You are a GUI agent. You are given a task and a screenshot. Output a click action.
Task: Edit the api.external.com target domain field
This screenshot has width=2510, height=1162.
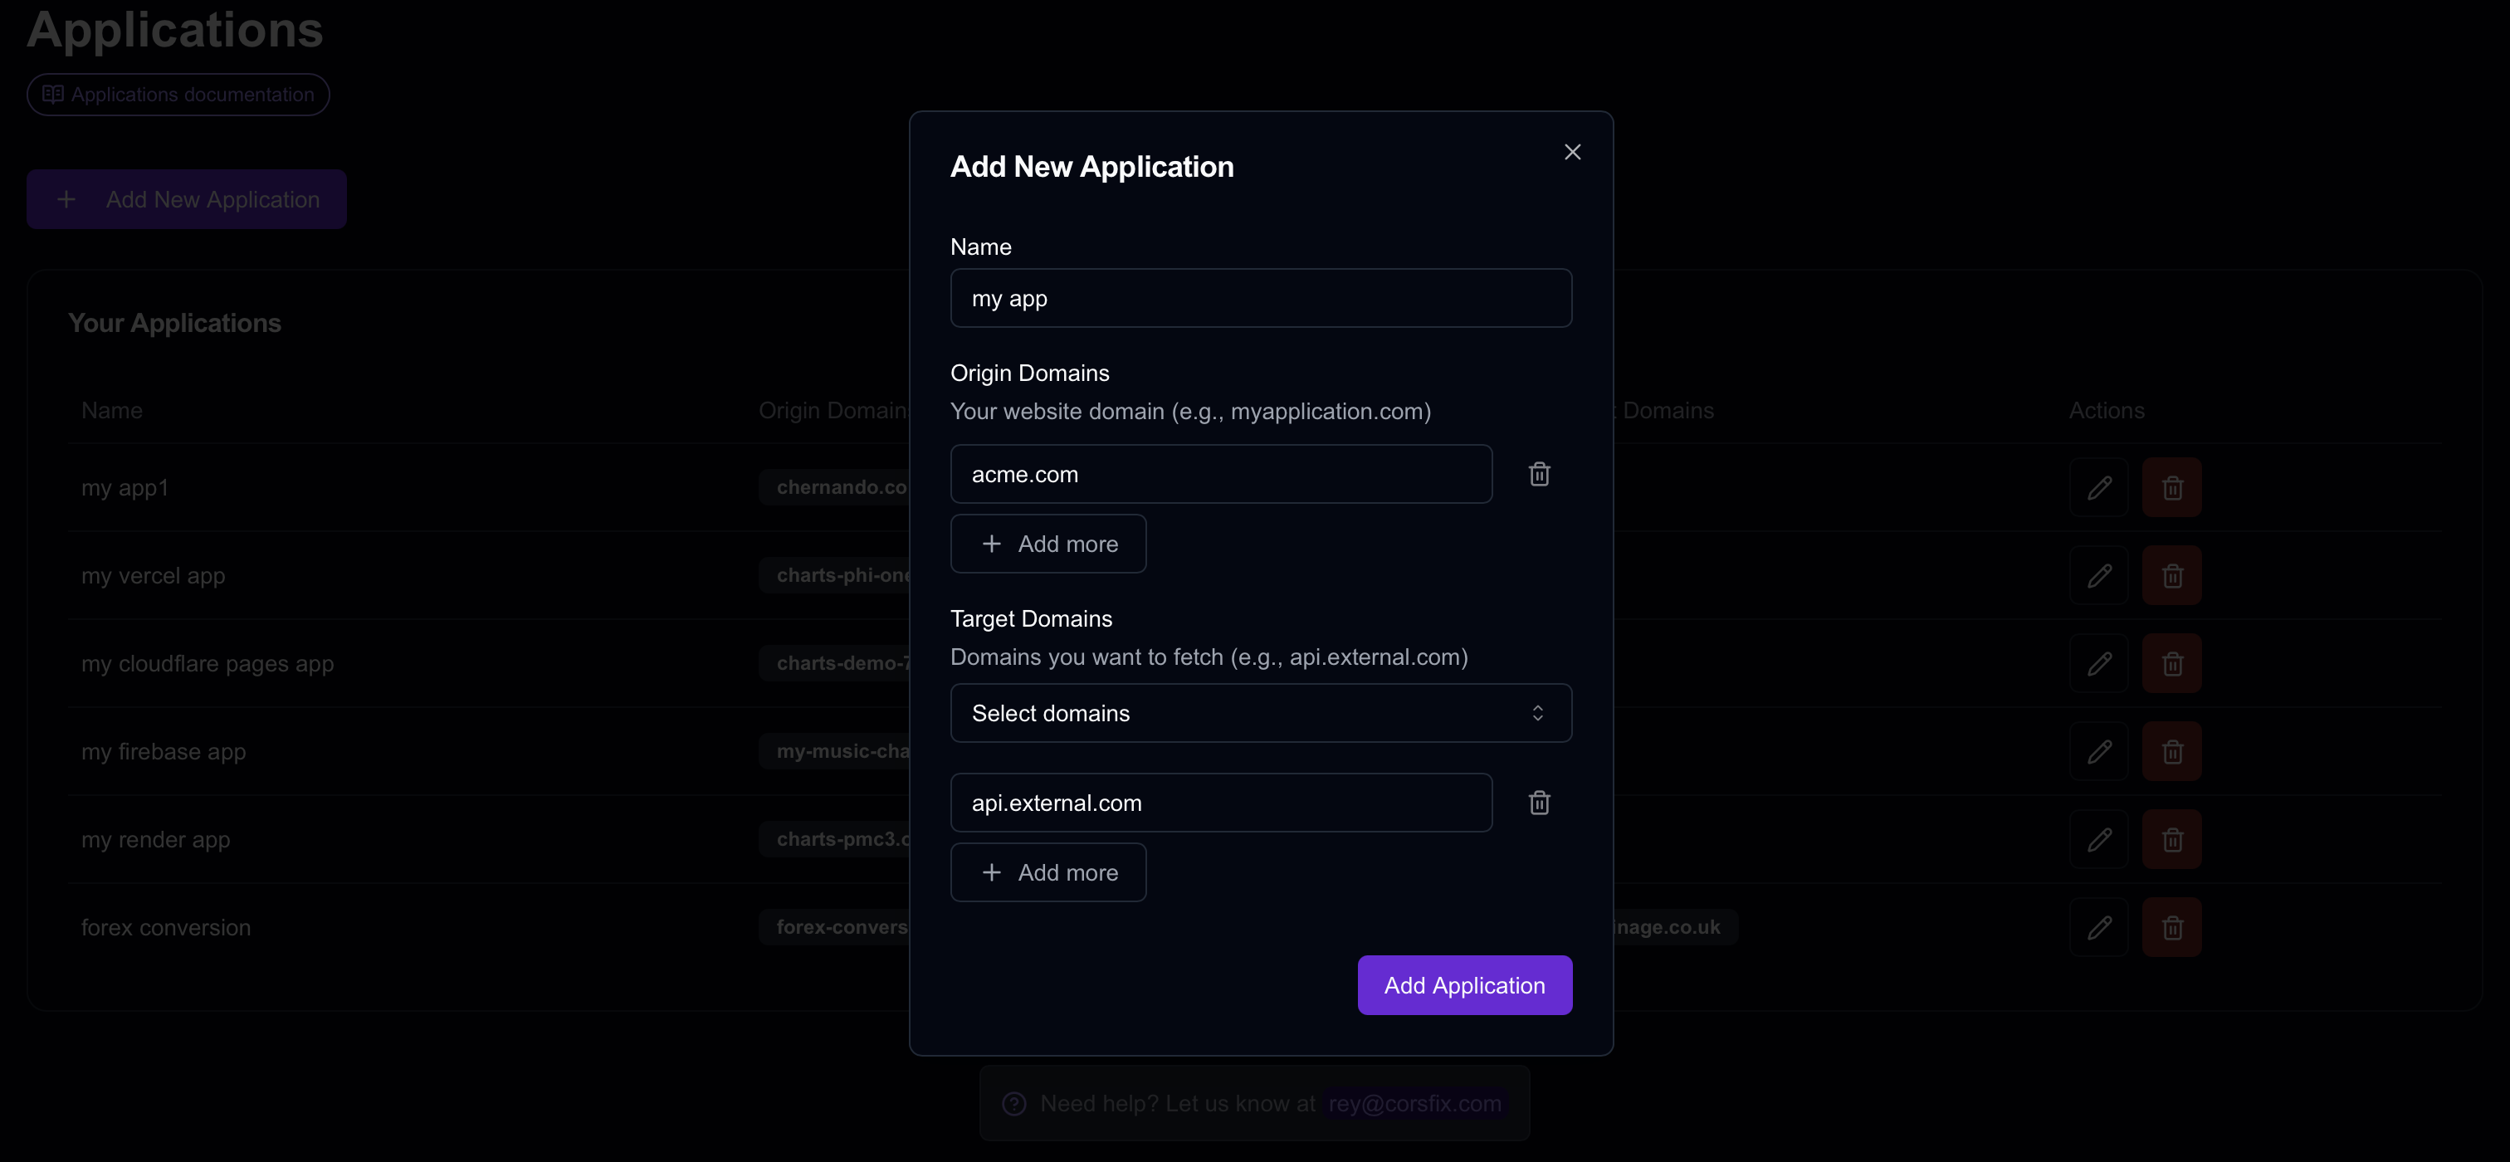(1221, 803)
